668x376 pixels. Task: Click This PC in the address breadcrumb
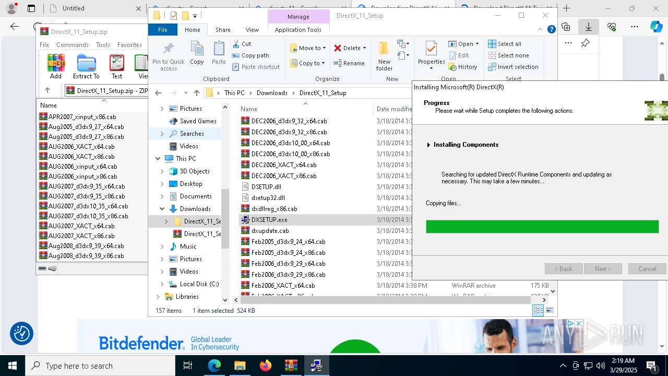click(234, 93)
